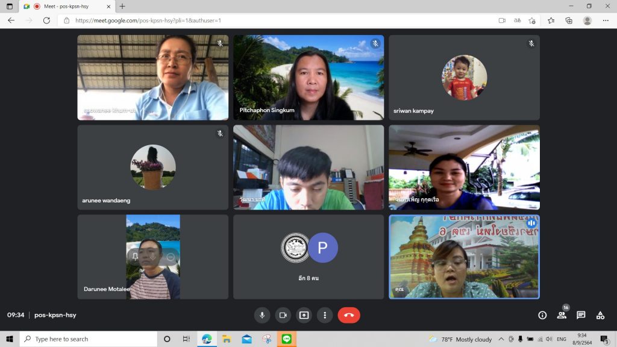Open Task View on taskbar
The height and width of the screenshot is (347, 617).
coord(186,339)
